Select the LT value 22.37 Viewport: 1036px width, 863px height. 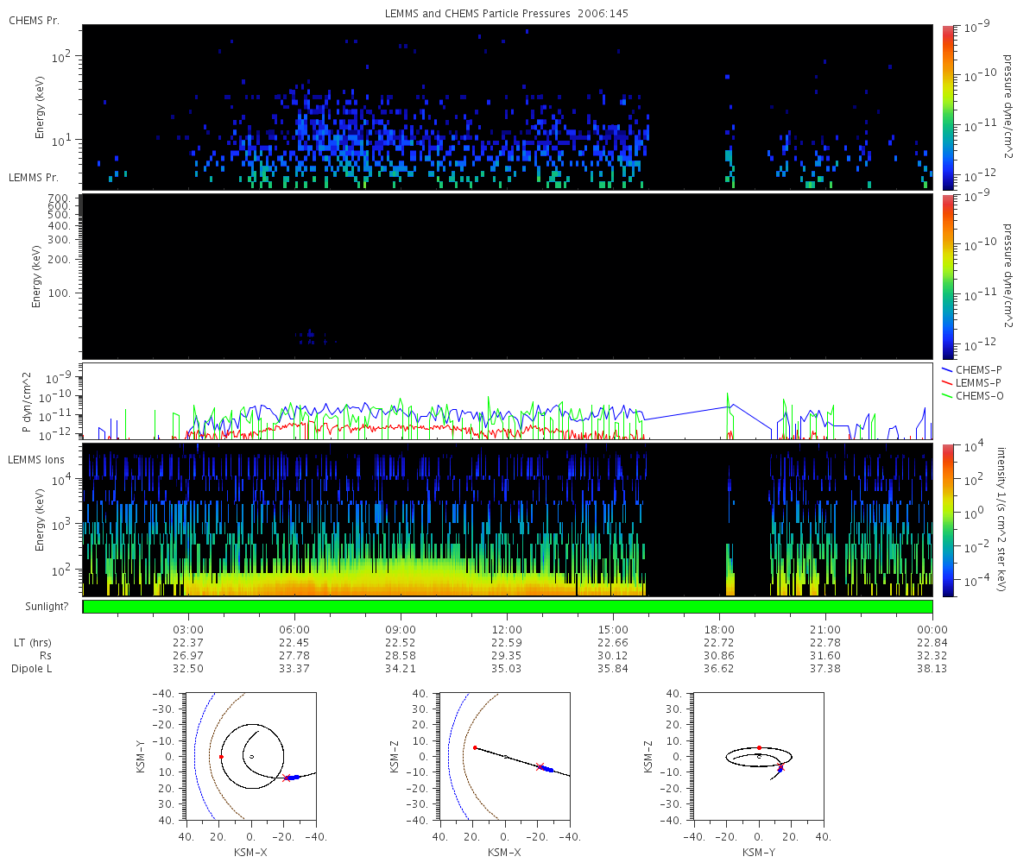pyautogui.click(x=188, y=642)
